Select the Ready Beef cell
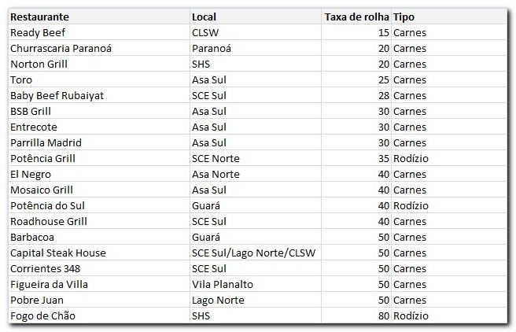 38,32
